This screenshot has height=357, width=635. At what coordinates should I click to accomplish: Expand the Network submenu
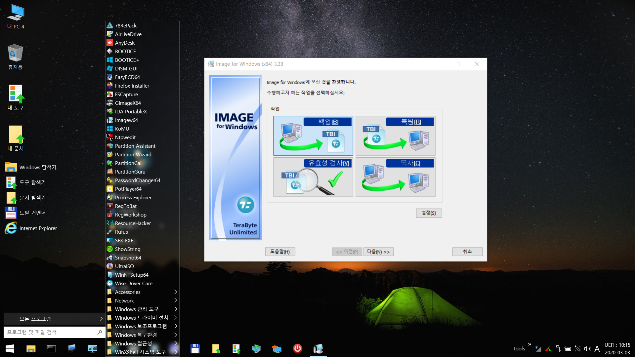pyautogui.click(x=143, y=300)
